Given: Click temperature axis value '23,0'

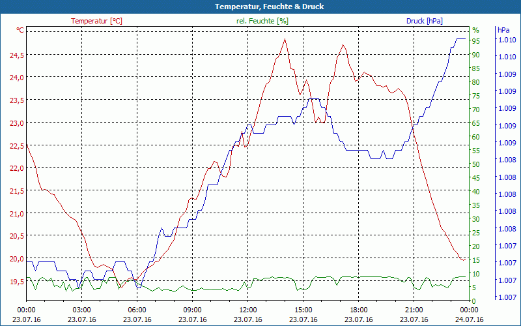Looking at the screenshot, I should (17, 123).
